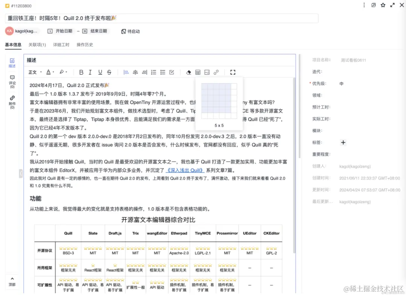The image size is (406, 295).
Task: Open 《深入浅出 Quill》 link
Action: point(185,170)
